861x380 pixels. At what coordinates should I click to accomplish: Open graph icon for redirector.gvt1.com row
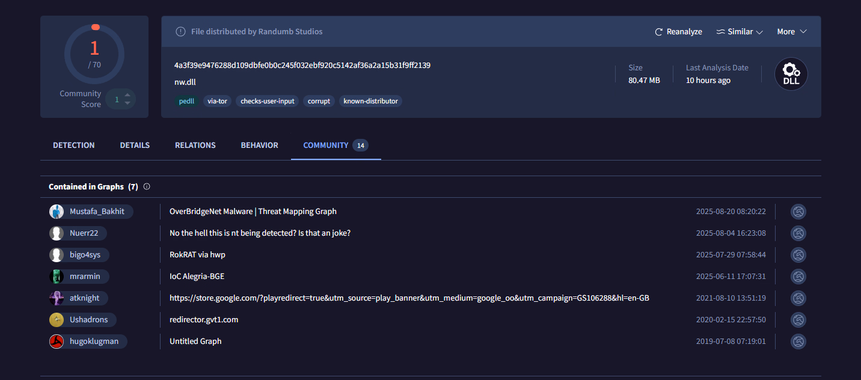click(x=798, y=320)
